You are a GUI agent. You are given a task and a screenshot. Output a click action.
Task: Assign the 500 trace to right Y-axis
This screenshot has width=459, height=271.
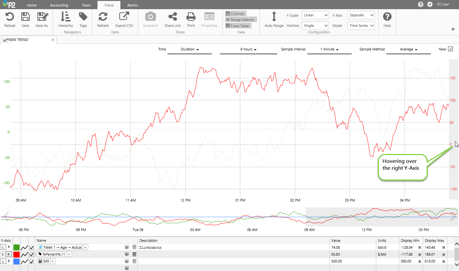9,261
